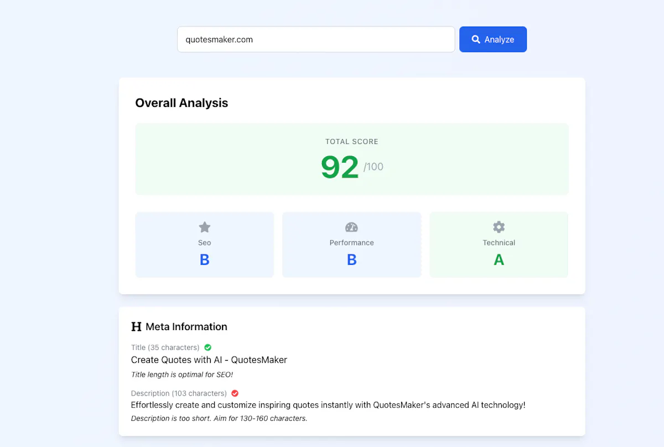
Task: Click the total score 92 value
Action: tap(340, 167)
